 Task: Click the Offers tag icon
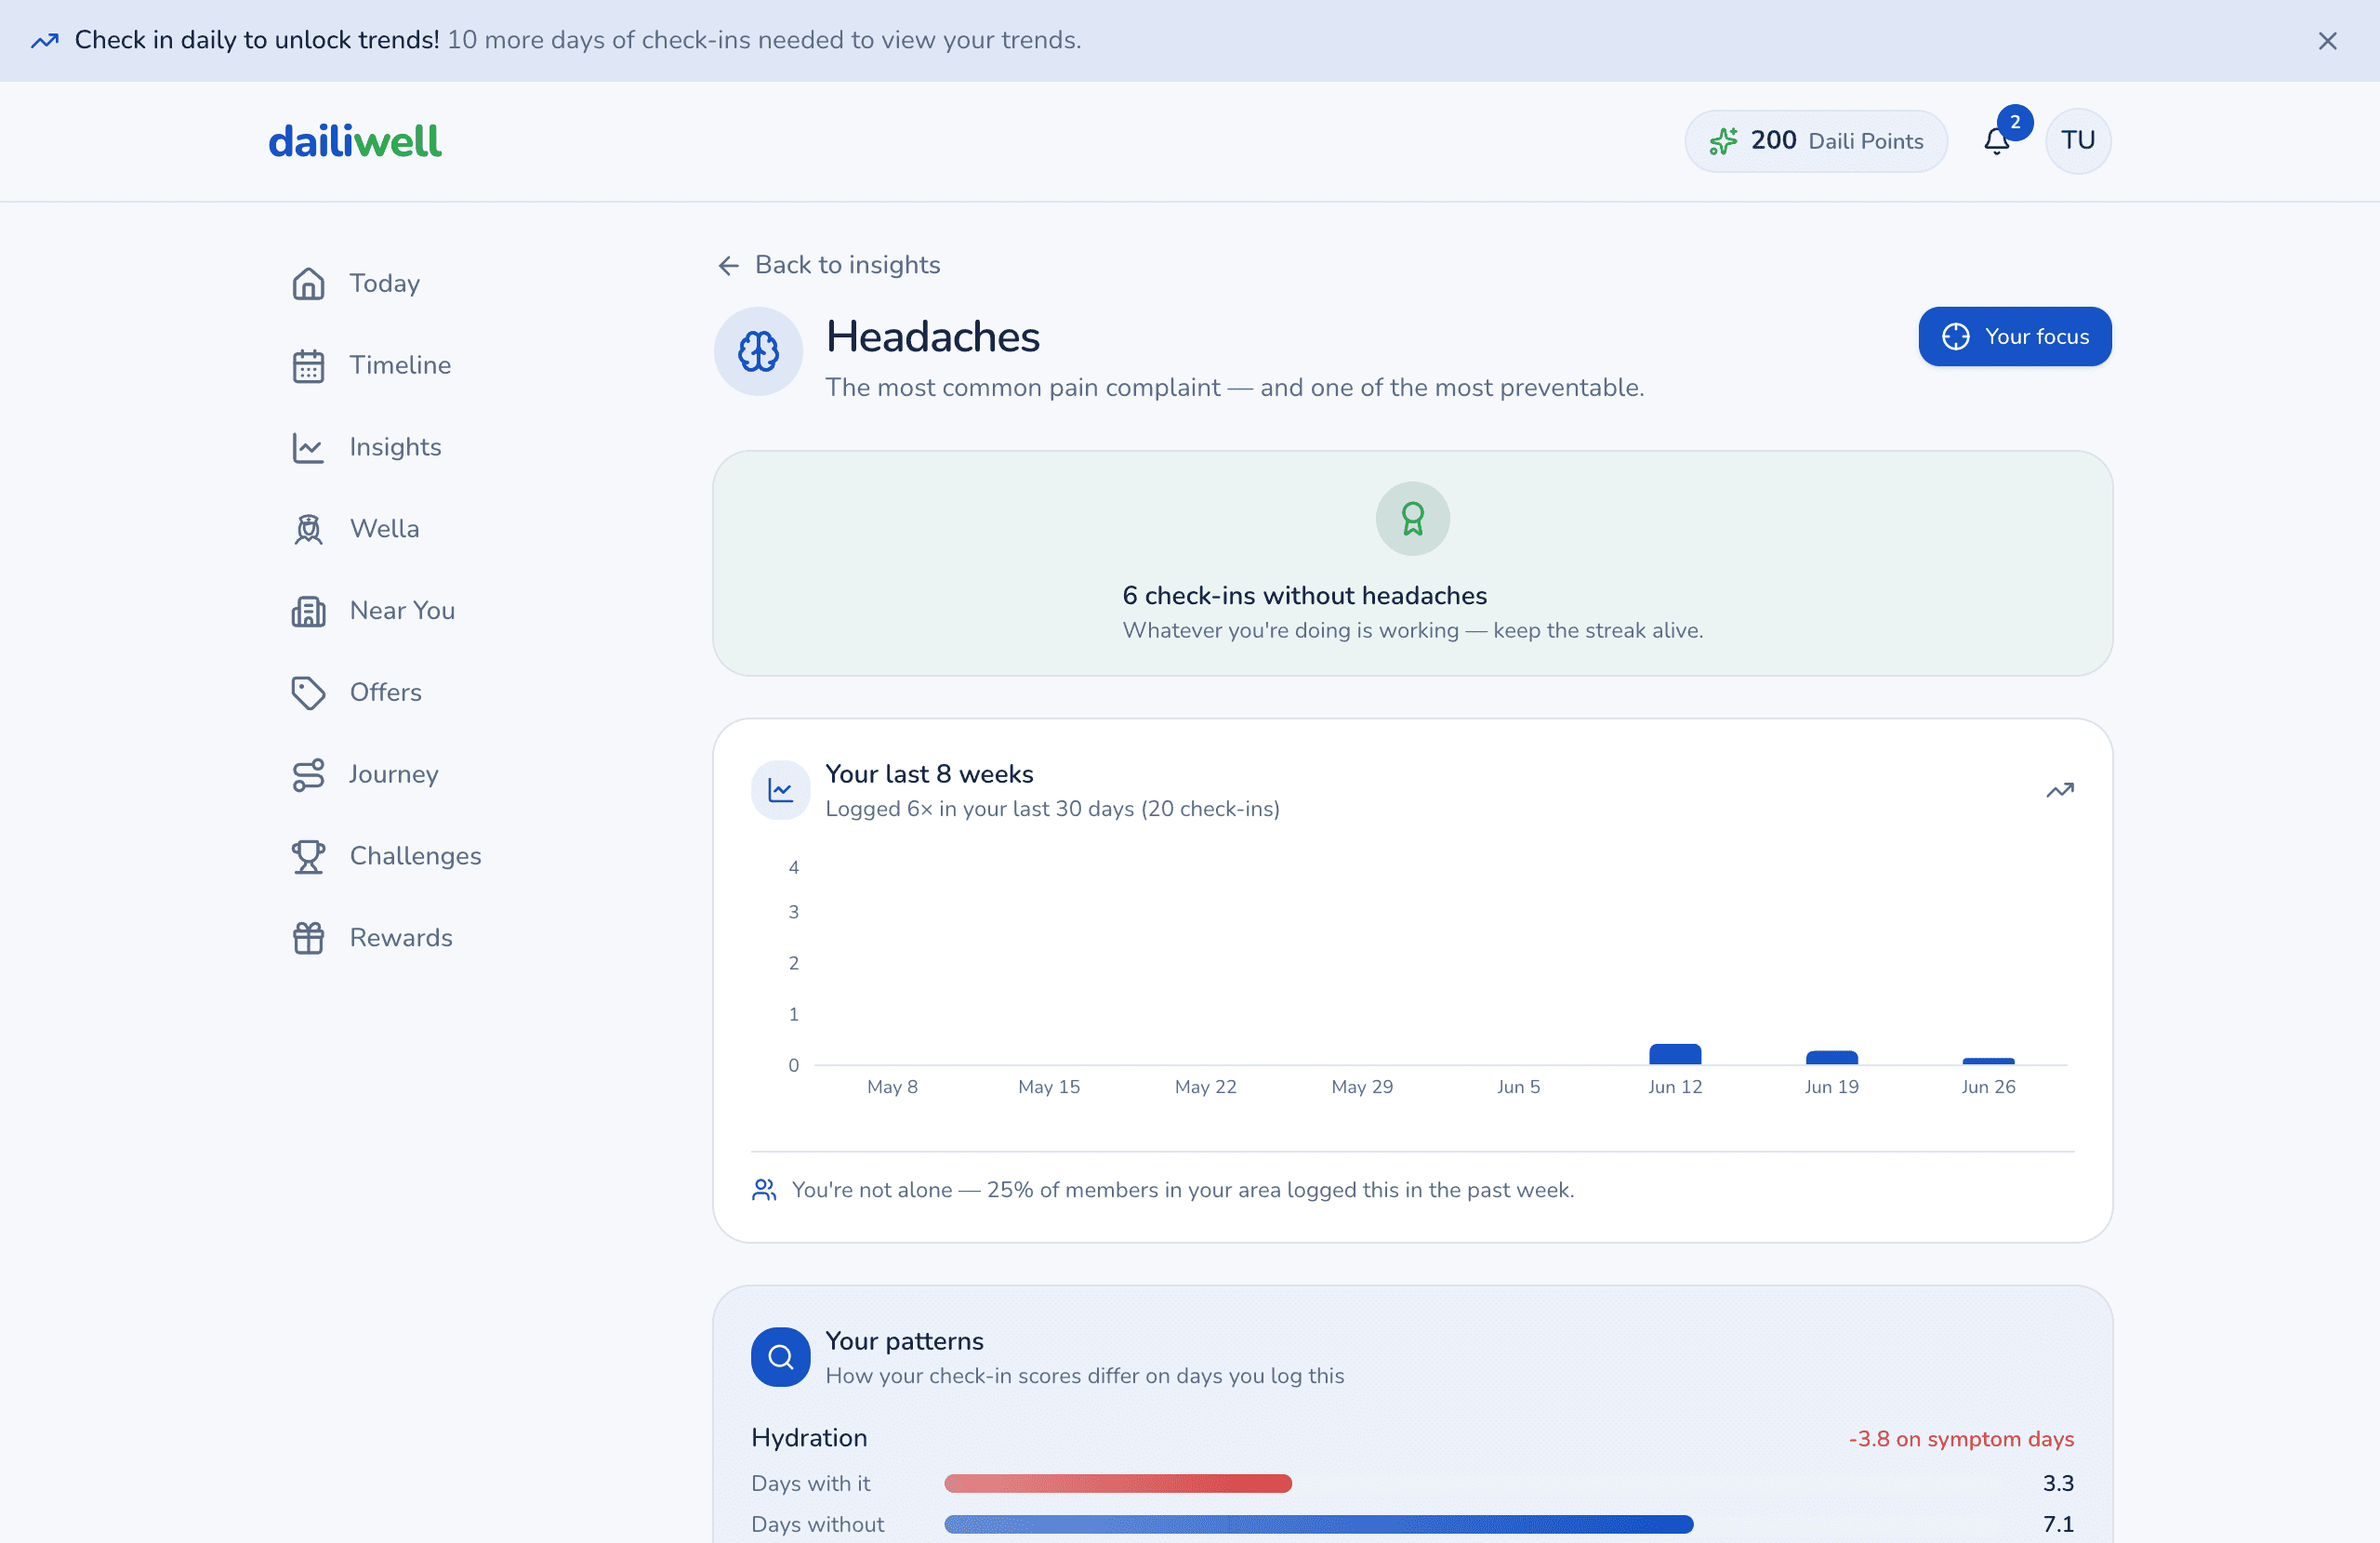(x=308, y=692)
